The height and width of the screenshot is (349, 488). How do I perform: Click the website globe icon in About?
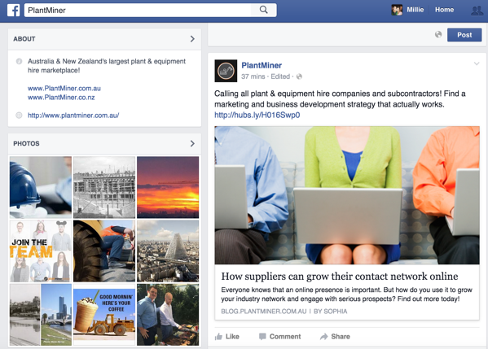(19, 116)
